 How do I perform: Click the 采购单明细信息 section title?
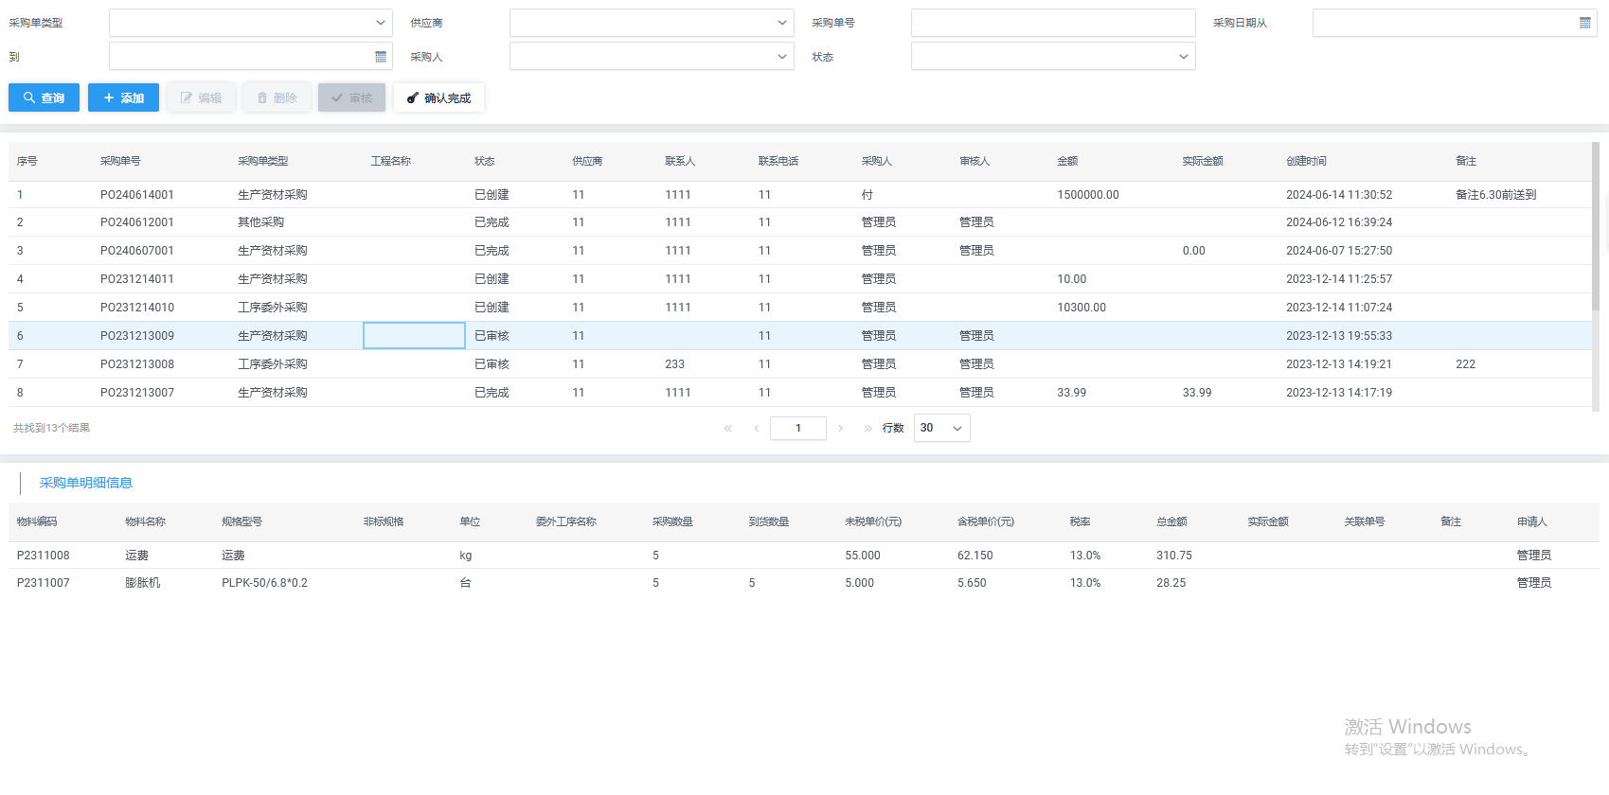[86, 483]
